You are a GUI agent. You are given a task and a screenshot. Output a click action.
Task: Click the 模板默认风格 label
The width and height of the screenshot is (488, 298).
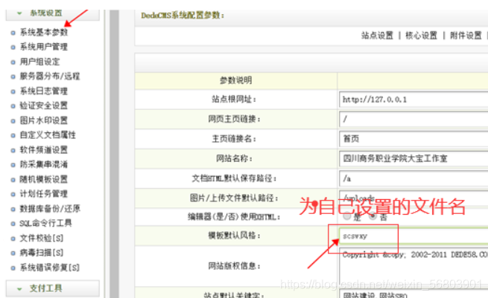pos(234,236)
